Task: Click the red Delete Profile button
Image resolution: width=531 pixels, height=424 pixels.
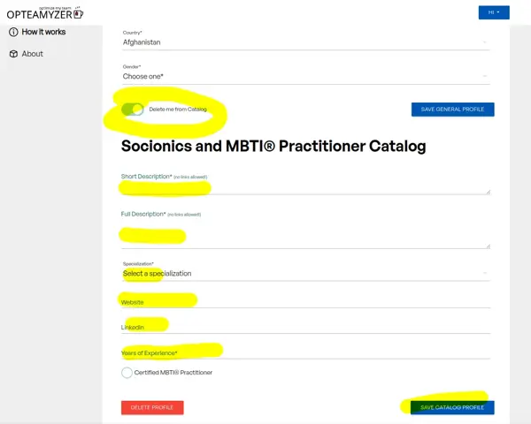Action: click(152, 407)
